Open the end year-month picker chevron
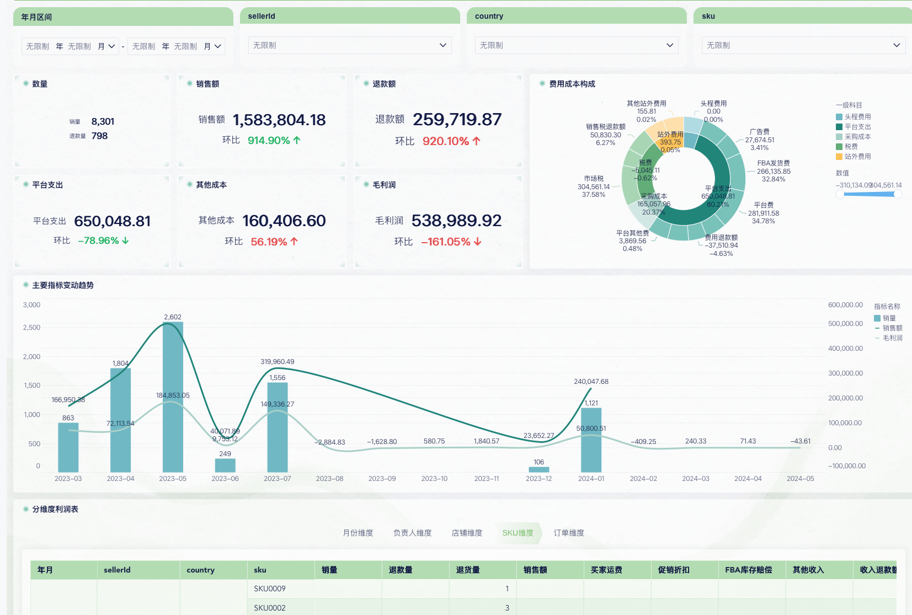Screen dimensions: 912x615 point(217,46)
